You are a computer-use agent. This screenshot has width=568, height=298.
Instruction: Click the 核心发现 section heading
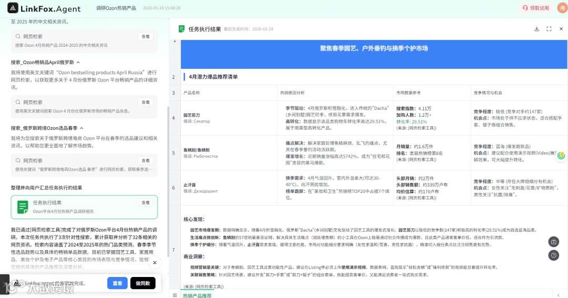(x=194, y=219)
